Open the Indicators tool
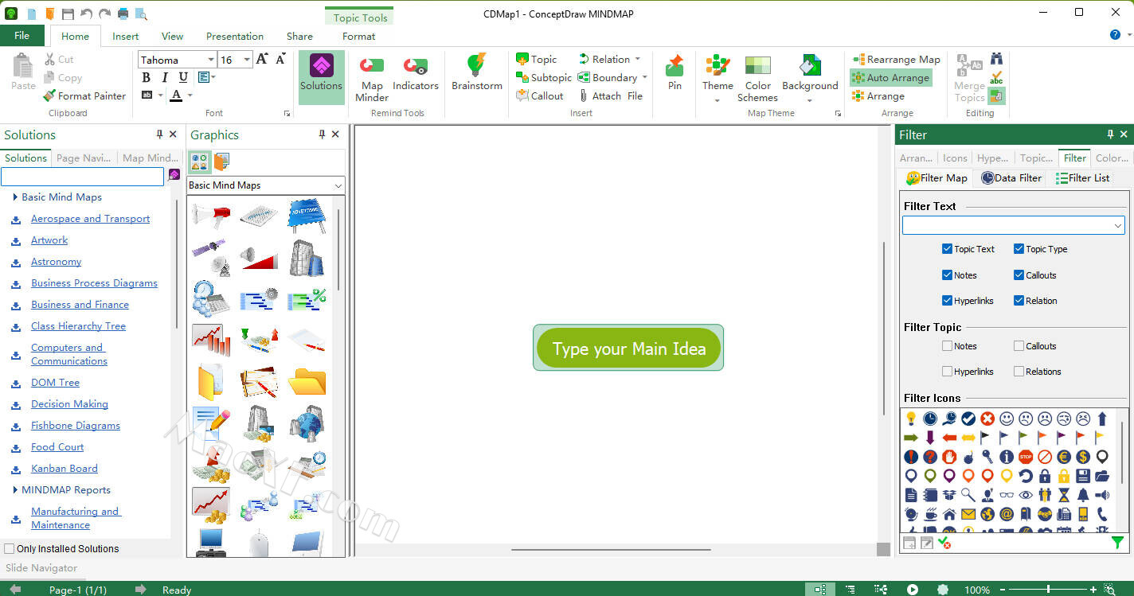Image resolution: width=1134 pixels, height=596 pixels. tap(415, 68)
